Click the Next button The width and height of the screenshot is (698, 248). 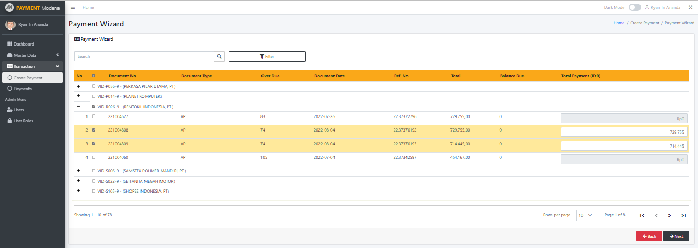click(676, 236)
